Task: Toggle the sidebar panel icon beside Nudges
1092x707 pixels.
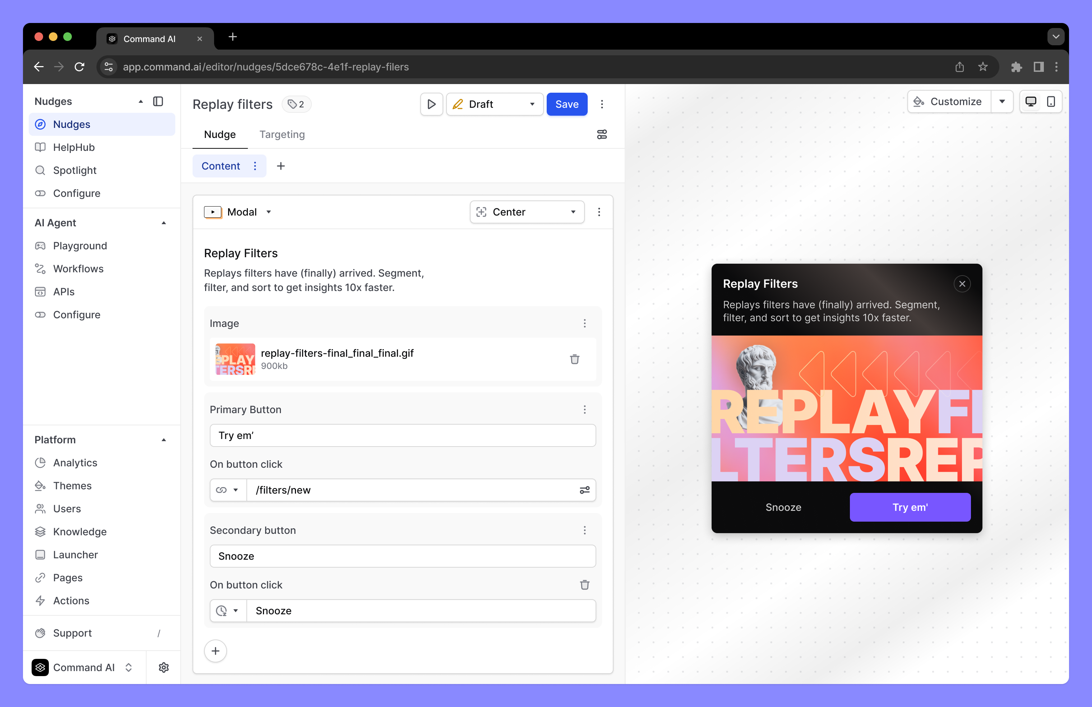Action: (158, 101)
